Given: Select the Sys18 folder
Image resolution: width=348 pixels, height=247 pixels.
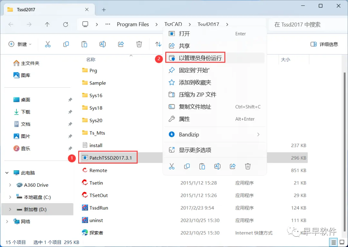Looking at the screenshot, I should (92, 108).
